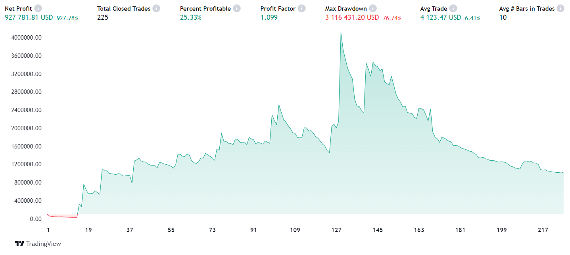Click the Avg Trade info icon
This screenshot has height=255, width=570.
pyautogui.click(x=453, y=8)
